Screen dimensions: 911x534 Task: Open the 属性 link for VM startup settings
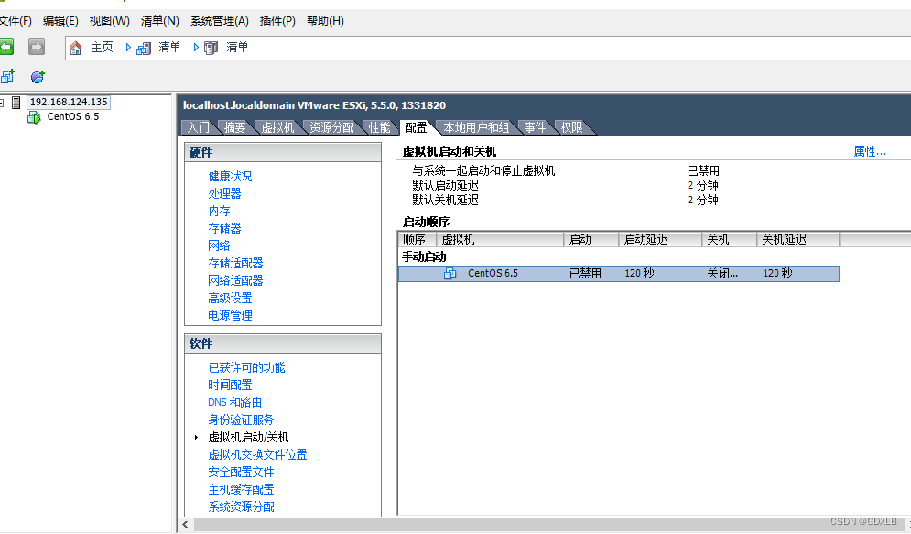(x=869, y=150)
